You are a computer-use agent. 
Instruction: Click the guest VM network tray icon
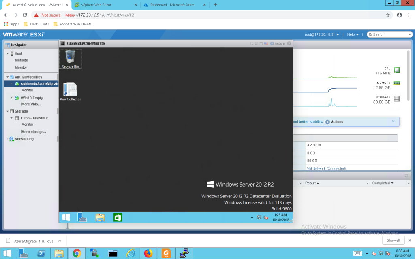259,217
